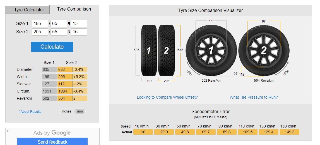The image size is (320, 145).
Task: Click Size 1 width field showing 195
Action: click(x=40, y=24)
